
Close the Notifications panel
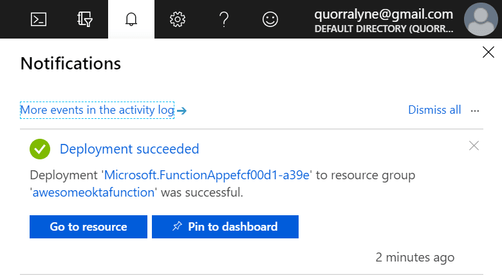coord(488,53)
